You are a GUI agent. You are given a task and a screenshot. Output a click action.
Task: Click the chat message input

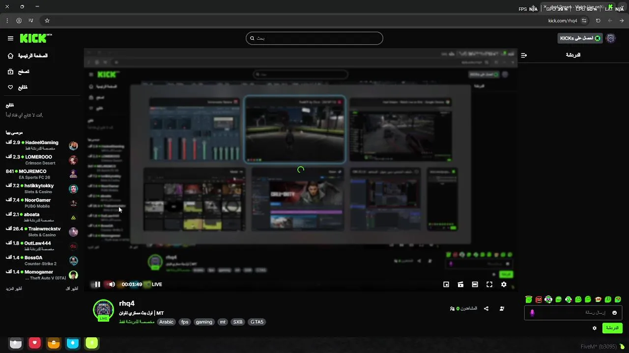click(x=573, y=313)
